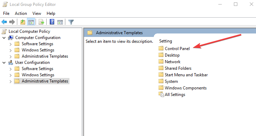The width and height of the screenshot is (256, 136).
Task: Toggle the Show/Hide Console Tree icon
Action: pos(31,22)
